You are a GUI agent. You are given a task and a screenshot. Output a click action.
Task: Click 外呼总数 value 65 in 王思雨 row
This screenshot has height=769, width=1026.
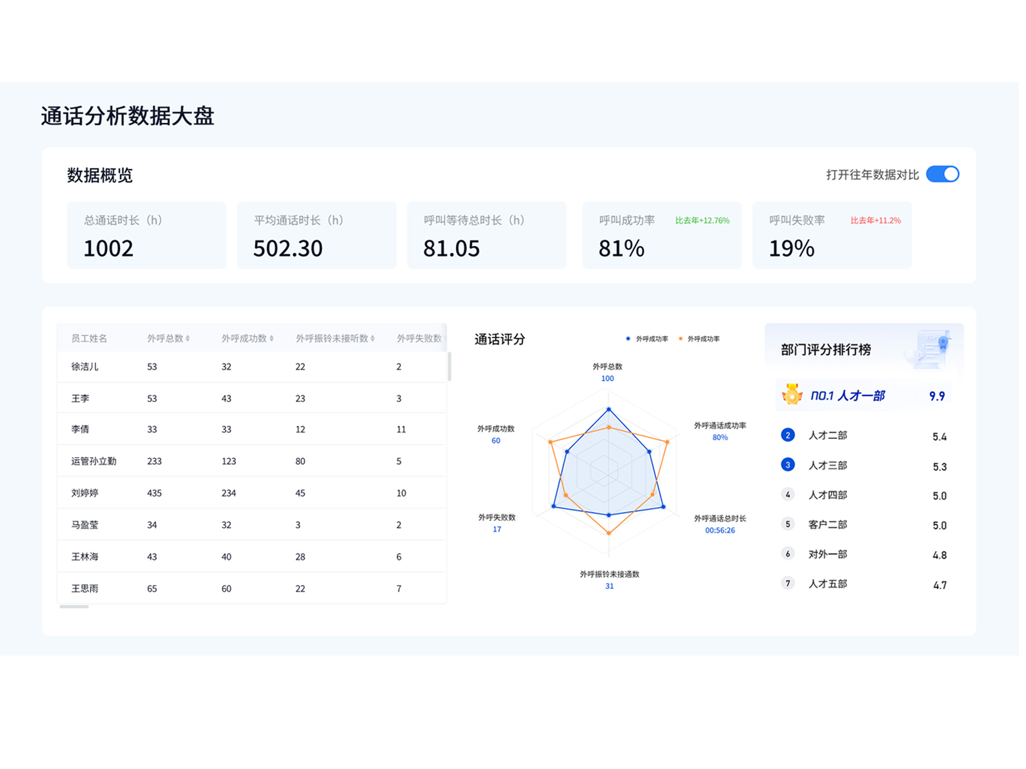152,588
